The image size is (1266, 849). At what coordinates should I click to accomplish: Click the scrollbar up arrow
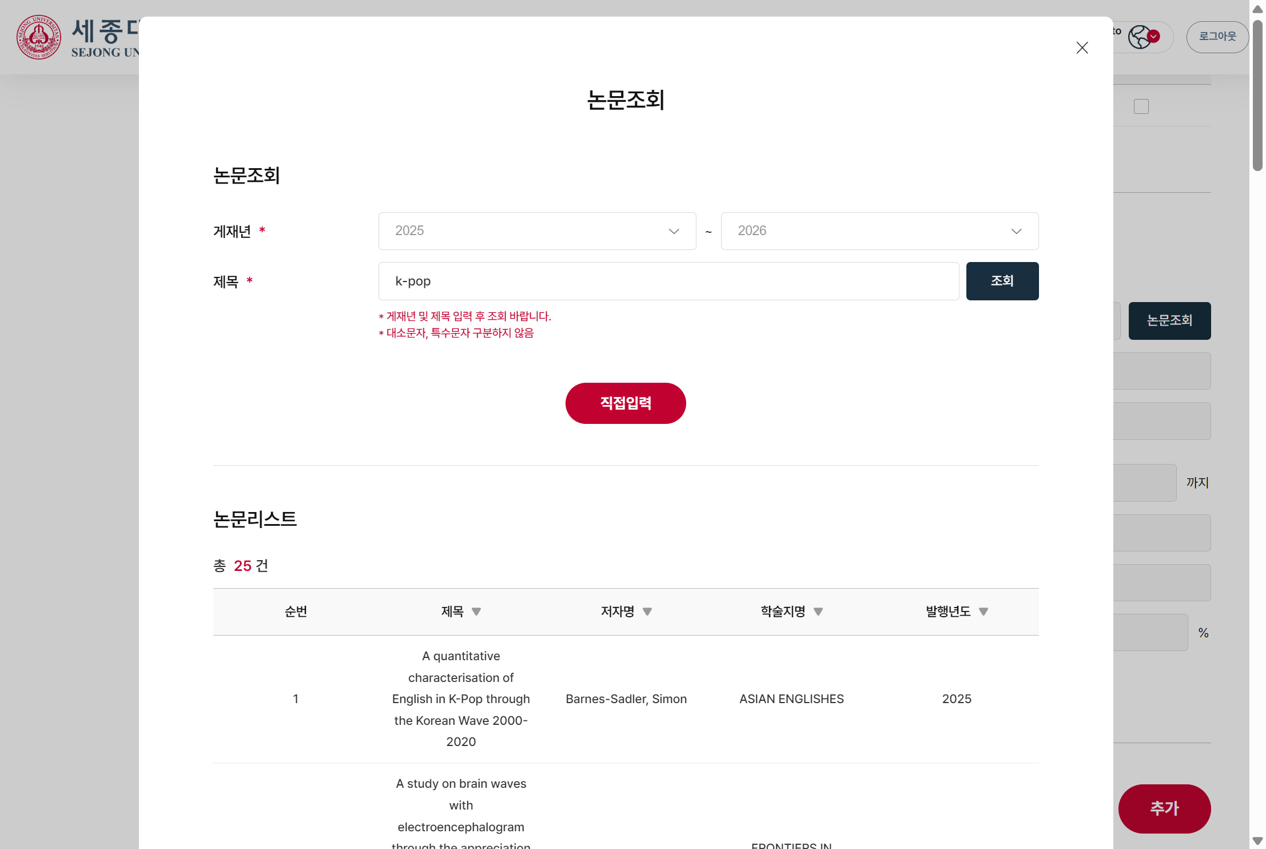tap(1257, 9)
